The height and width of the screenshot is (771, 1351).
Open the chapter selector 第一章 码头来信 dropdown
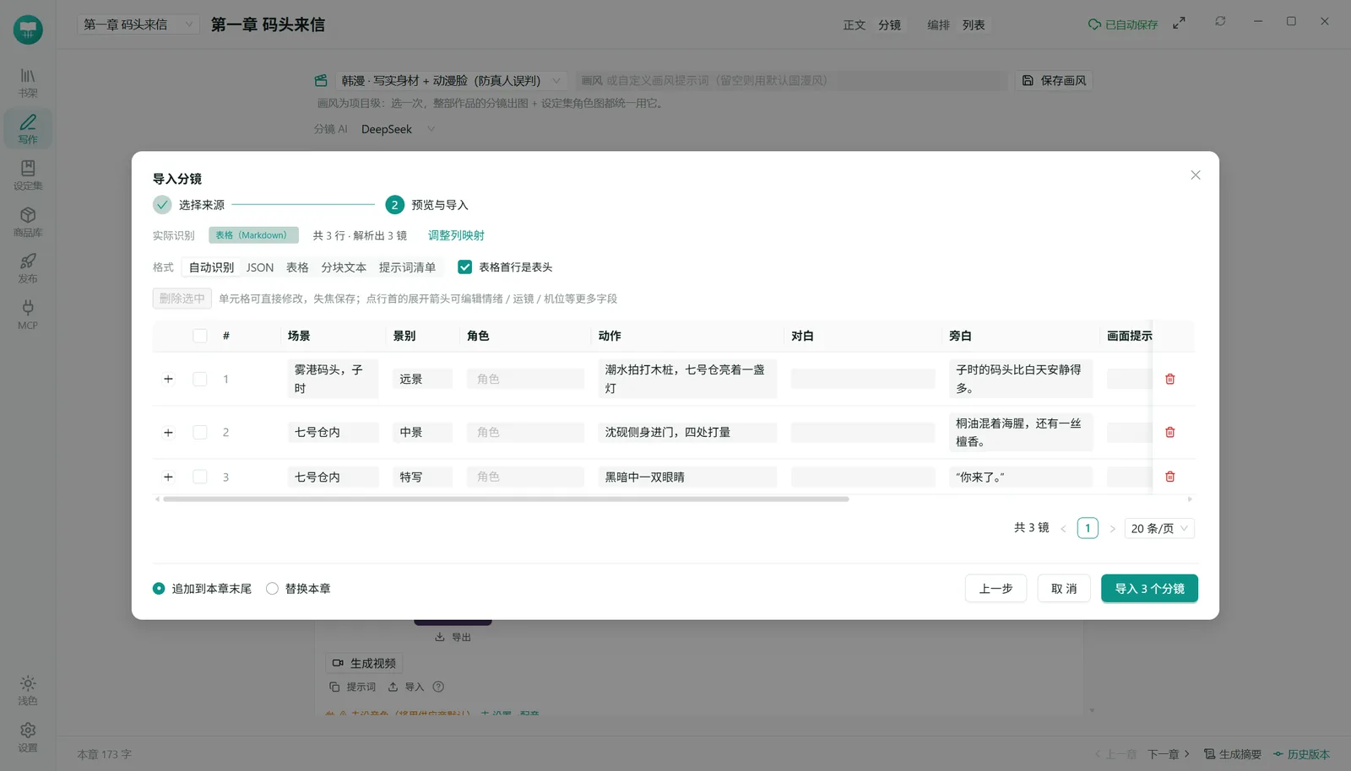(138, 24)
